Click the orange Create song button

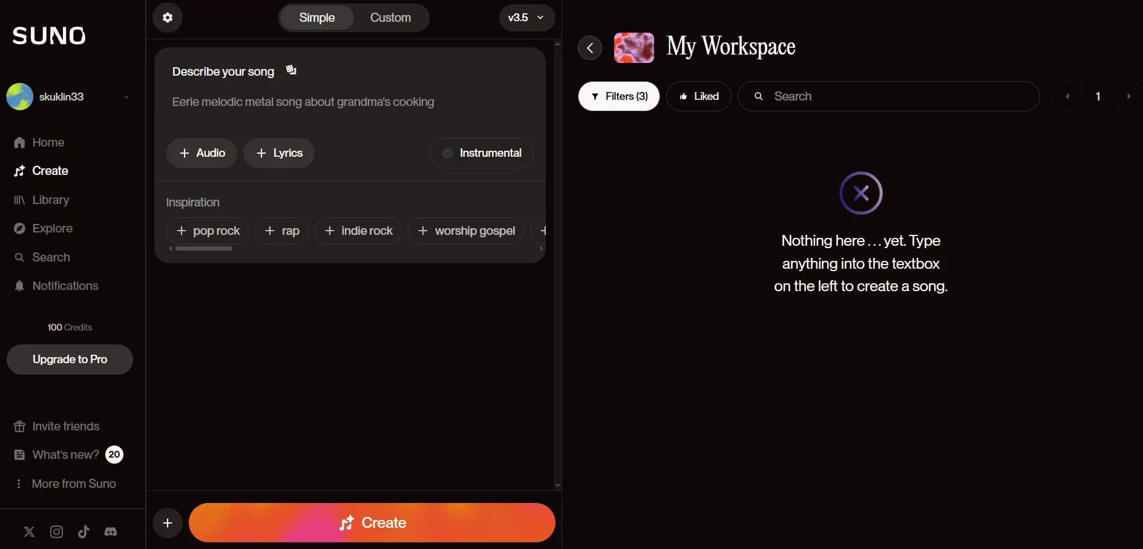[372, 522]
